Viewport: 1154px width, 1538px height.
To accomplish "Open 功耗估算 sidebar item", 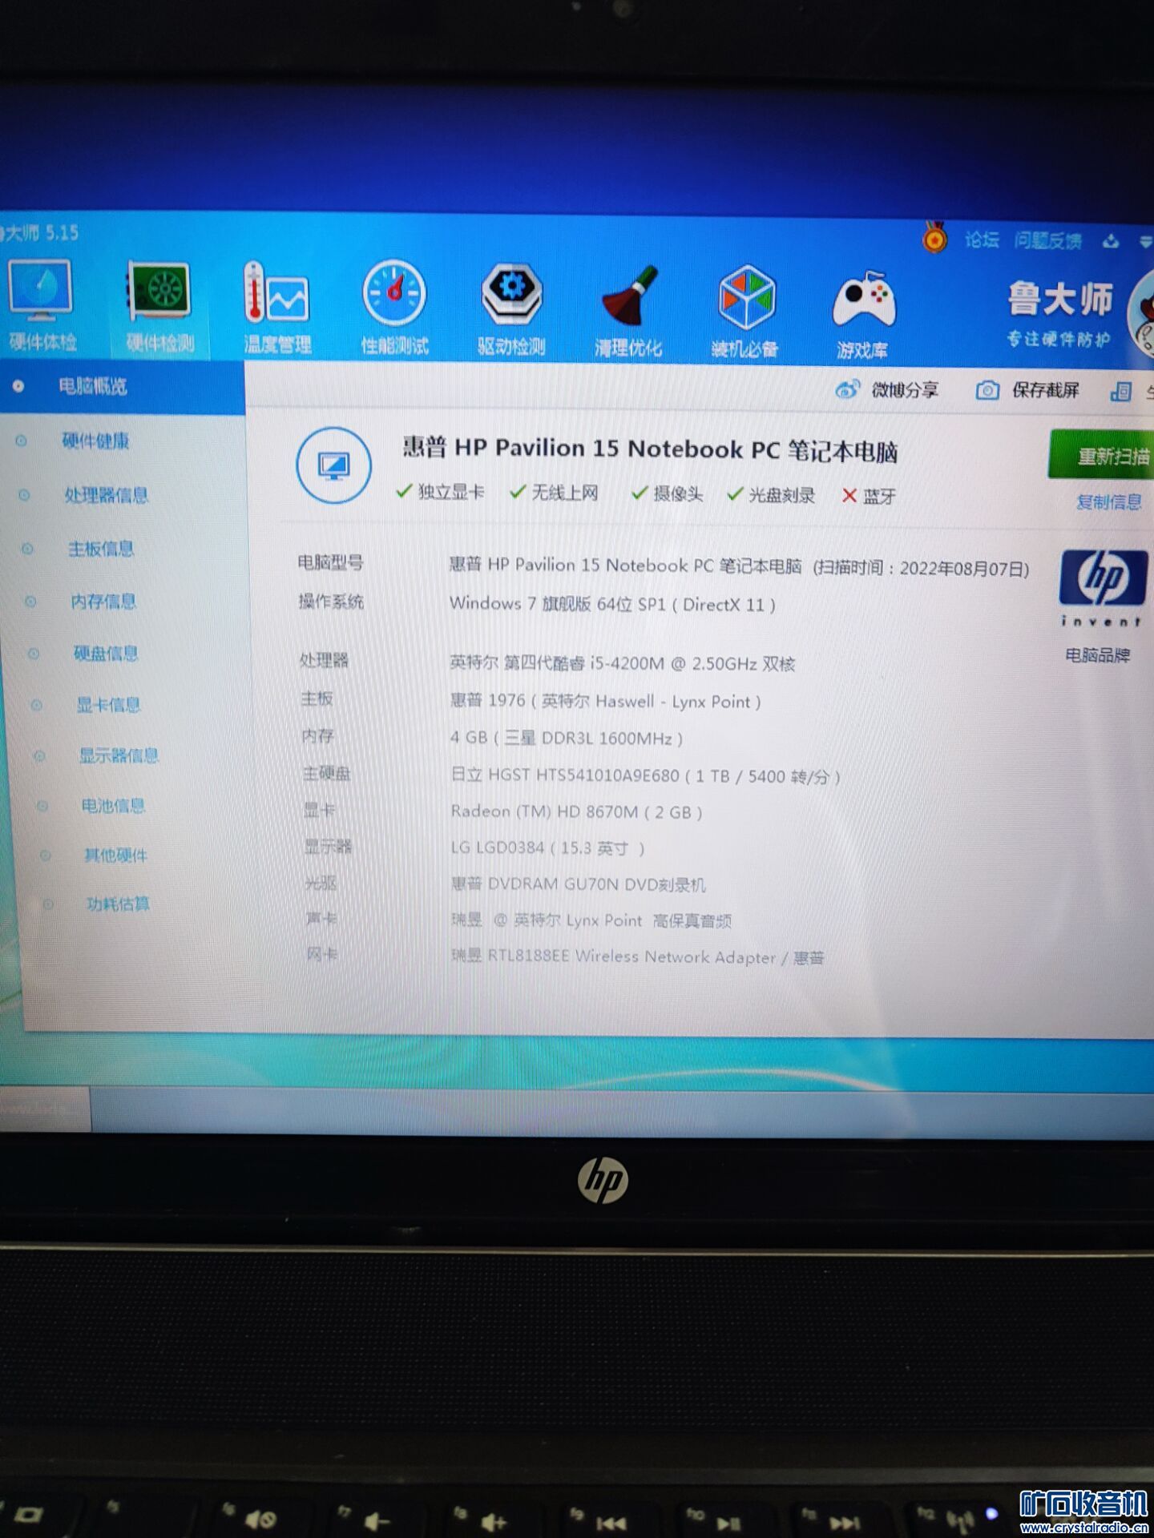I will coord(117,904).
